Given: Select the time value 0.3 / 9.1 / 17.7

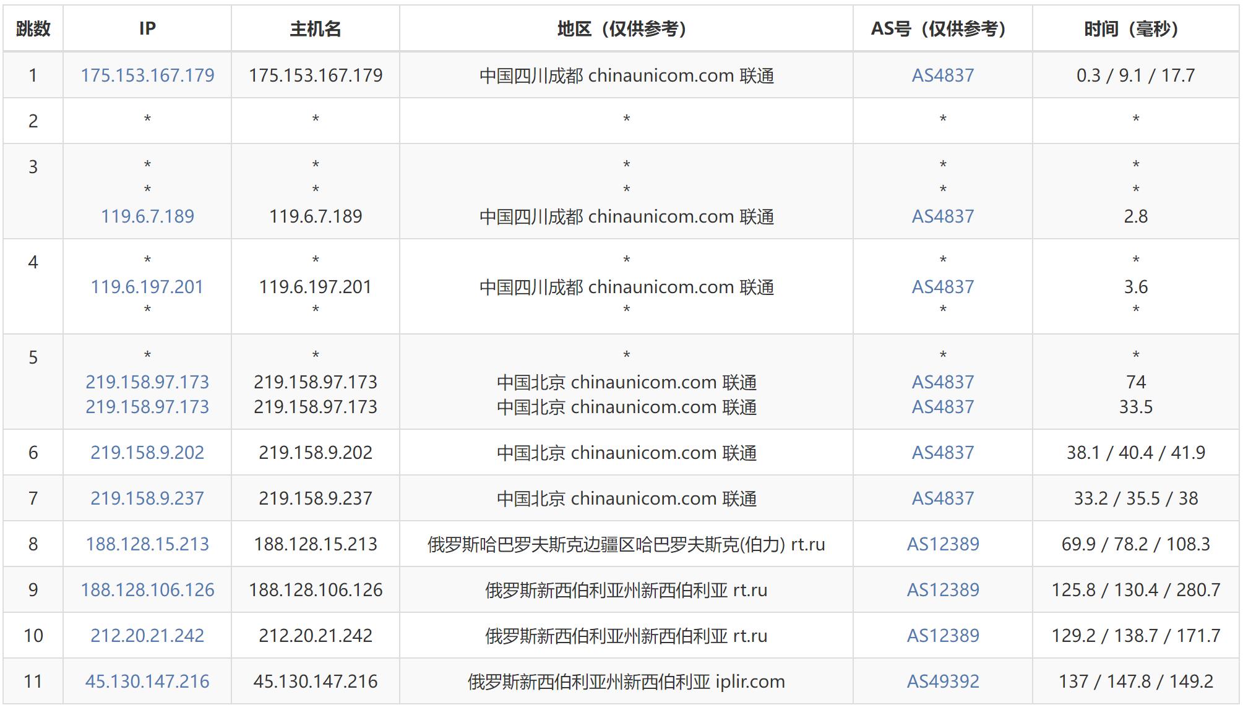Looking at the screenshot, I should 1136,75.
